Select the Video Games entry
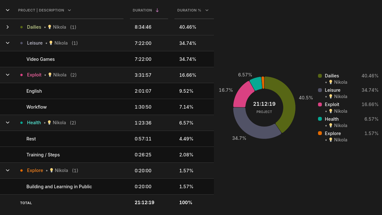Screen dimensions: 382x215 click(x=40, y=59)
